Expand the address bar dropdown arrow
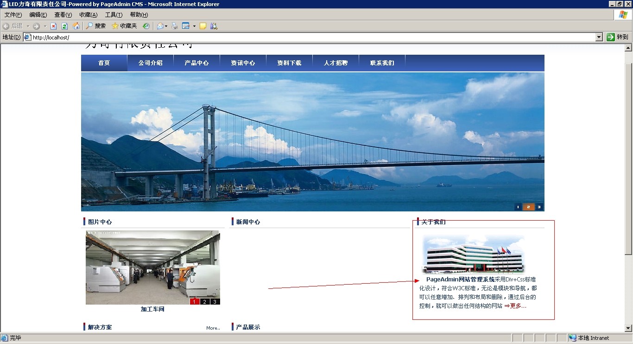 [599, 37]
